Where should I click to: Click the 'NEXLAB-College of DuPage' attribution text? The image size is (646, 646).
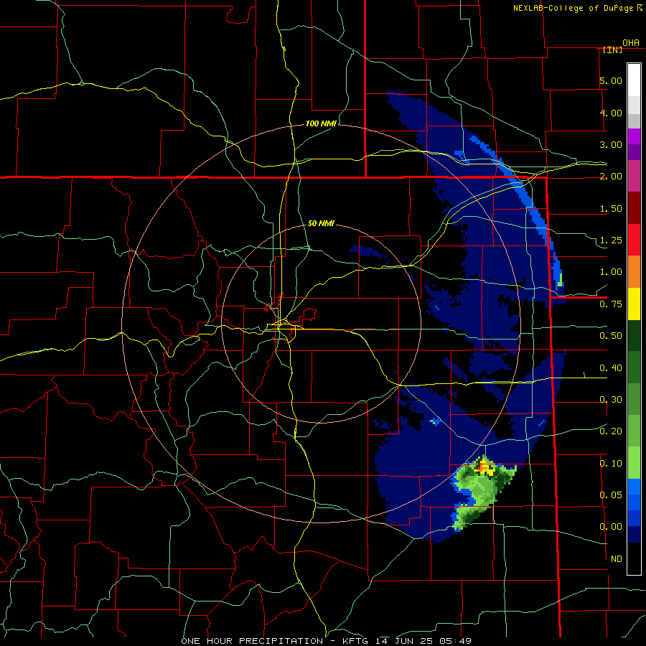[x=573, y=8]
